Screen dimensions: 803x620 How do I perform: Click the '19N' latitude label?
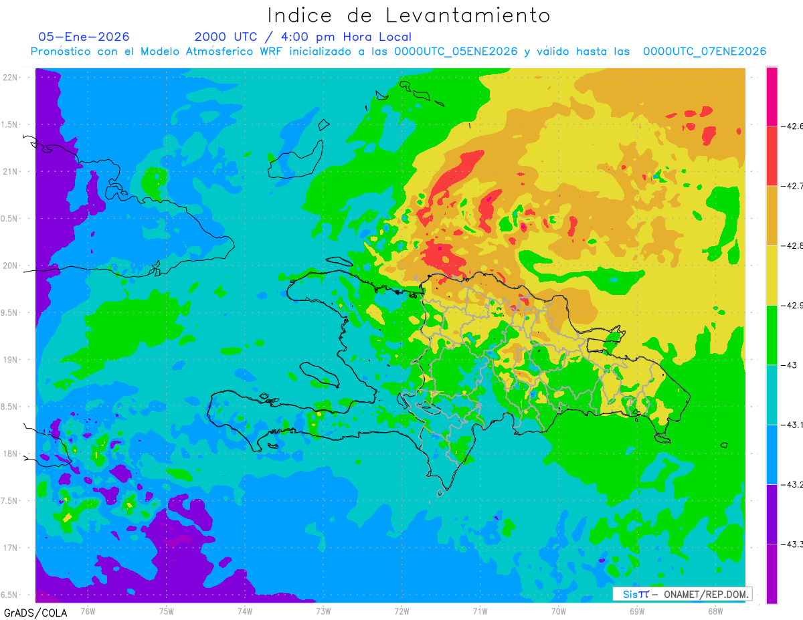(x=10, y=359)
